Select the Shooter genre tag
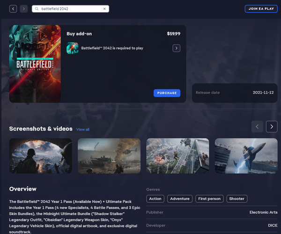 pos(237,198)
